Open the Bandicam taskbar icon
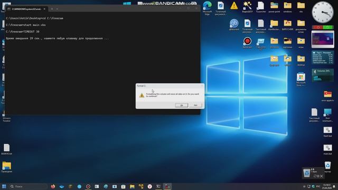Screen dimensions: 338x190 click(88, 186)
